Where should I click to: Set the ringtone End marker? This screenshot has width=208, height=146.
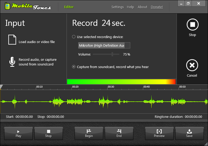click(x=119, y=133)
